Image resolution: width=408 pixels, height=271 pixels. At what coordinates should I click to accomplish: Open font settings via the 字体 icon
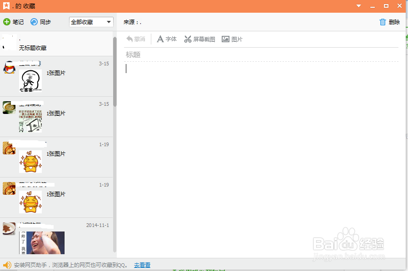coord(166,39)
